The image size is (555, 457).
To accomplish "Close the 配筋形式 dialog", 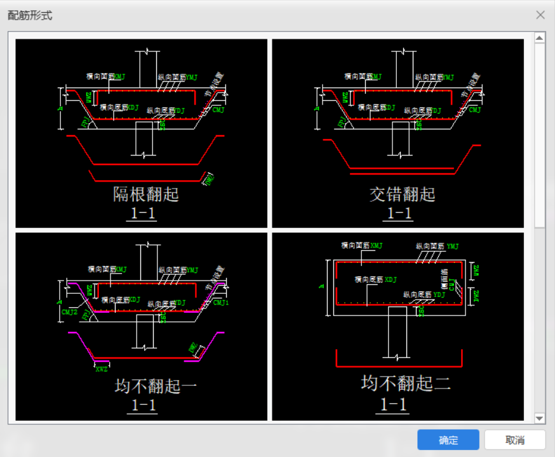I will pyautogui.click(x=540, y=15).
